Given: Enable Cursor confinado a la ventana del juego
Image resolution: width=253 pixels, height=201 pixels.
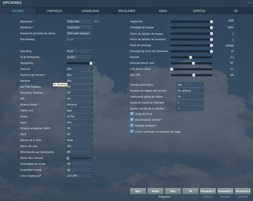Looking at the screenshot, I should point(132,131).
